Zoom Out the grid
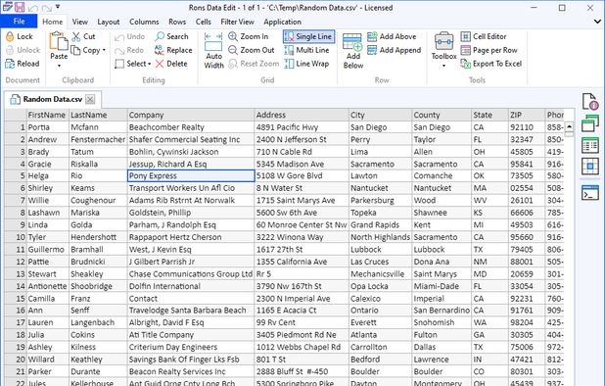This screenshot has height=386, width=605. 252,50
